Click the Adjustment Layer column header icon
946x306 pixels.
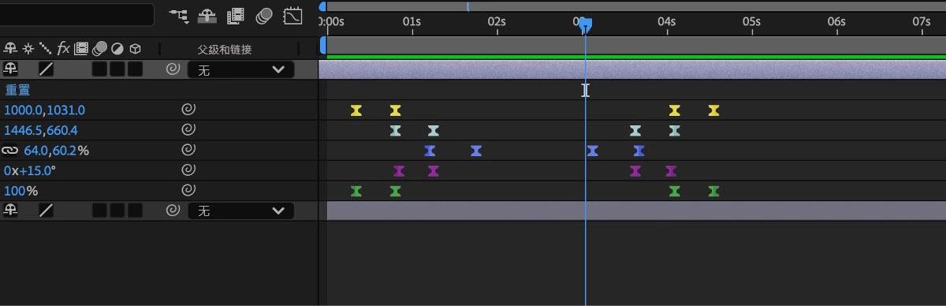pos(117,49)
